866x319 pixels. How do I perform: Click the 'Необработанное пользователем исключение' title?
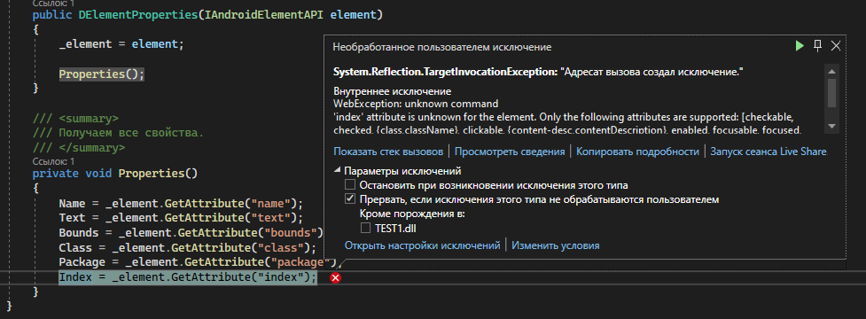click(x=441, y=48)
